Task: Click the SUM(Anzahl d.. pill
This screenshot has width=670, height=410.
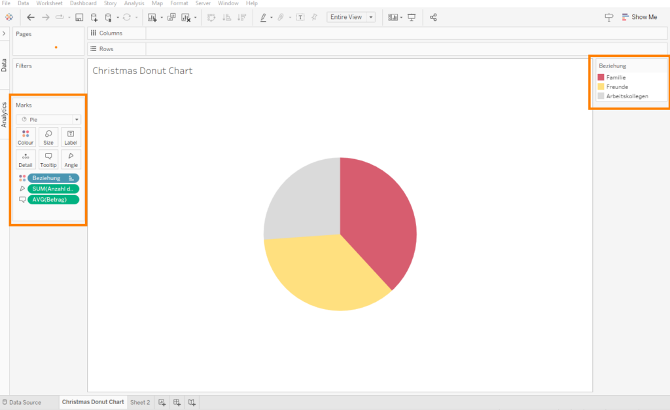Action: tap(54, 189)
